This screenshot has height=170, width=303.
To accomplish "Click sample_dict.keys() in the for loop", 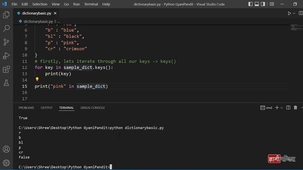I will (x=87, y=68).
